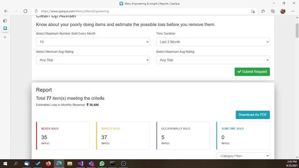The width and height of the screenshot is (299, 168).
Task: Open OBS Studio from the taskbar
Action: point(123,164)
